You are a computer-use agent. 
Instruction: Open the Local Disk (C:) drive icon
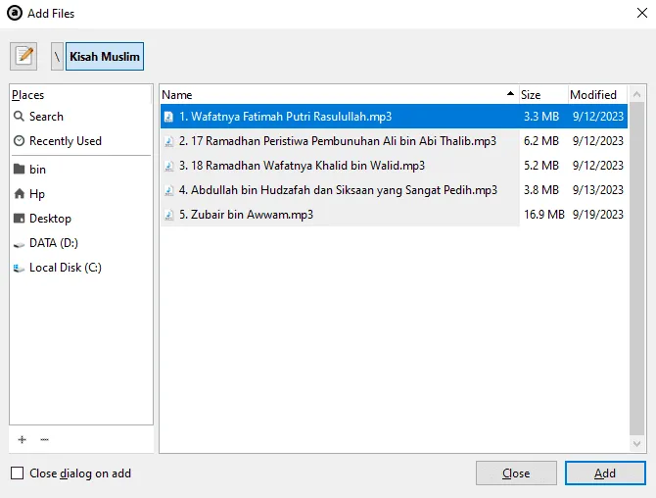tap(19, 268)
